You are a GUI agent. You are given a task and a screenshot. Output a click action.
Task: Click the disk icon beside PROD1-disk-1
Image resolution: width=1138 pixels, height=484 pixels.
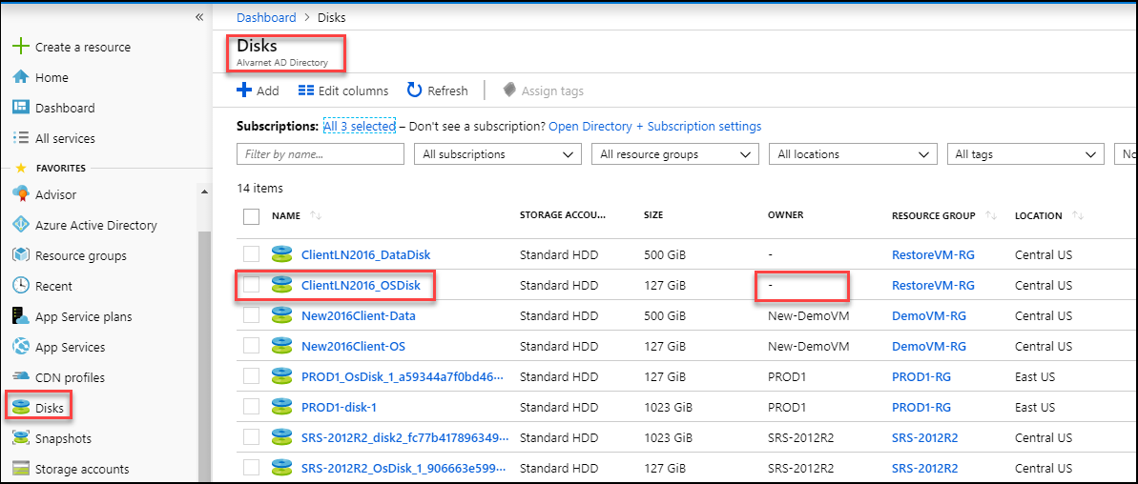[281, 407]
